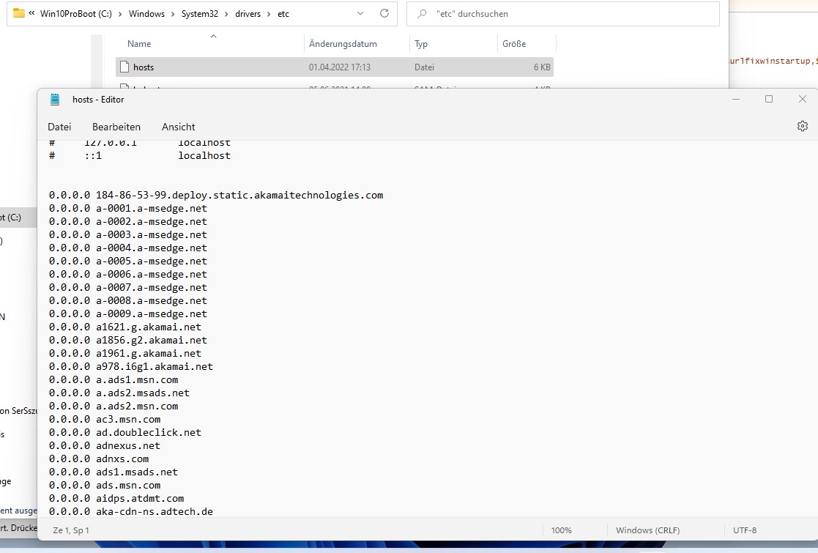Image resolution: width=818 pixels, height=553 pixels.
Task: Select the hosts file row in Explorer
Action: (335, 67)
